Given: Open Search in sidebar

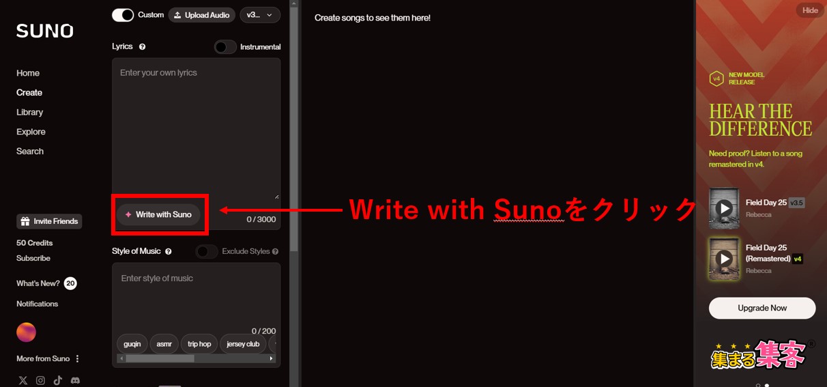Looking at the screenshot, I should pos(30,152).
